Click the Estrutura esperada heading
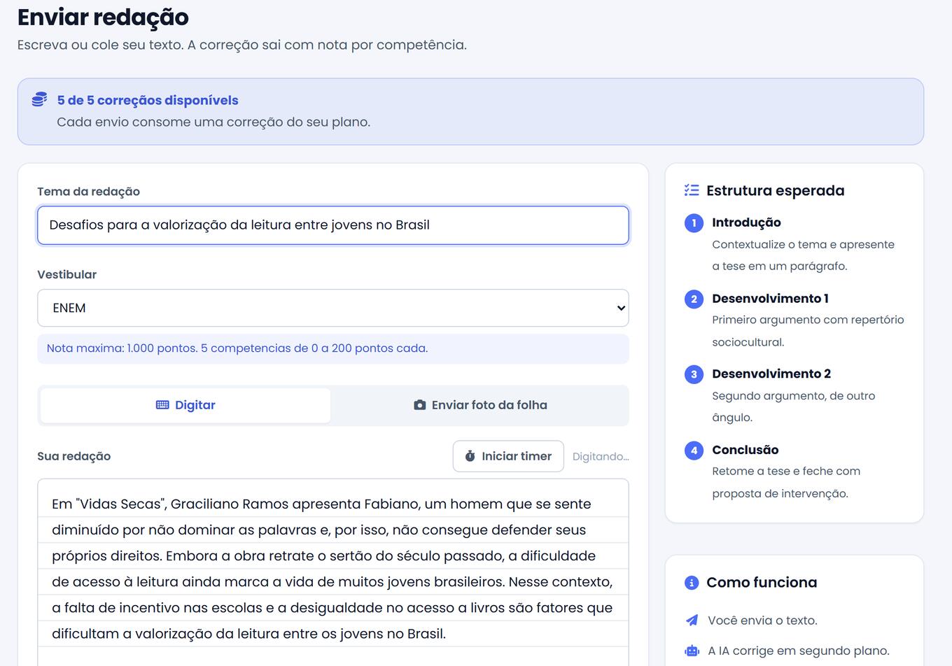This screenshot has height=666, width=952. click(x=776, y=190)
